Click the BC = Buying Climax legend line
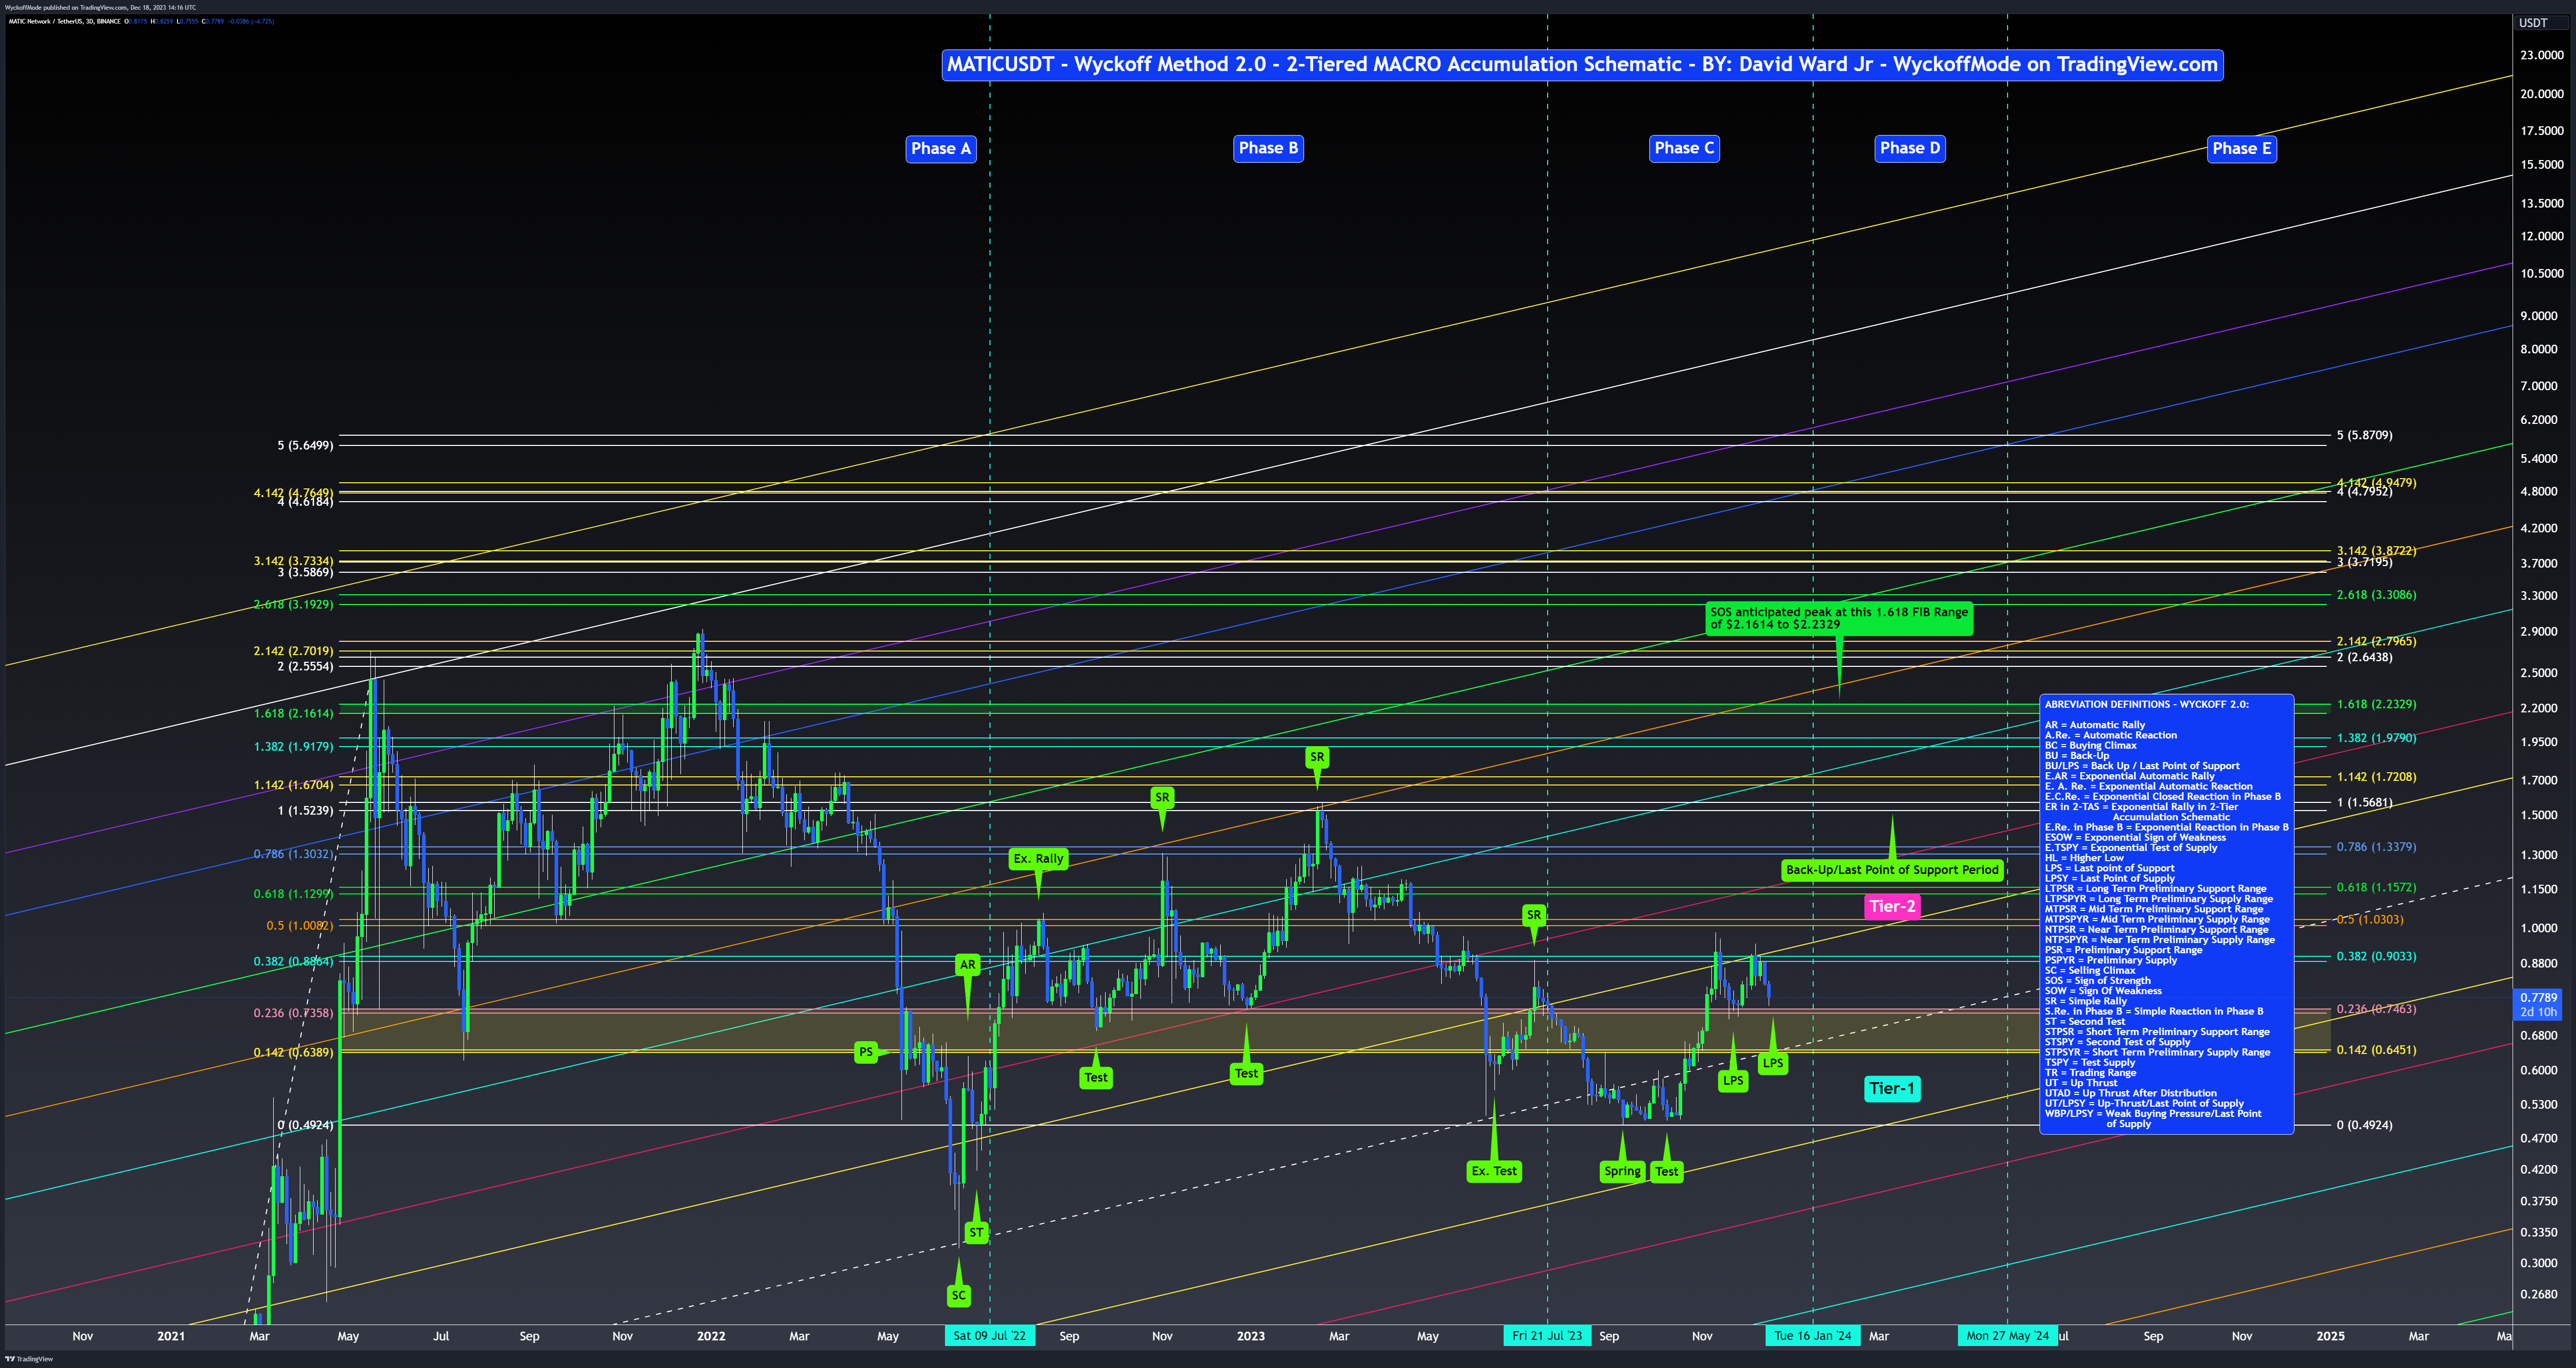Viewport: 2576px width, 1368px height. point(2090,746)
